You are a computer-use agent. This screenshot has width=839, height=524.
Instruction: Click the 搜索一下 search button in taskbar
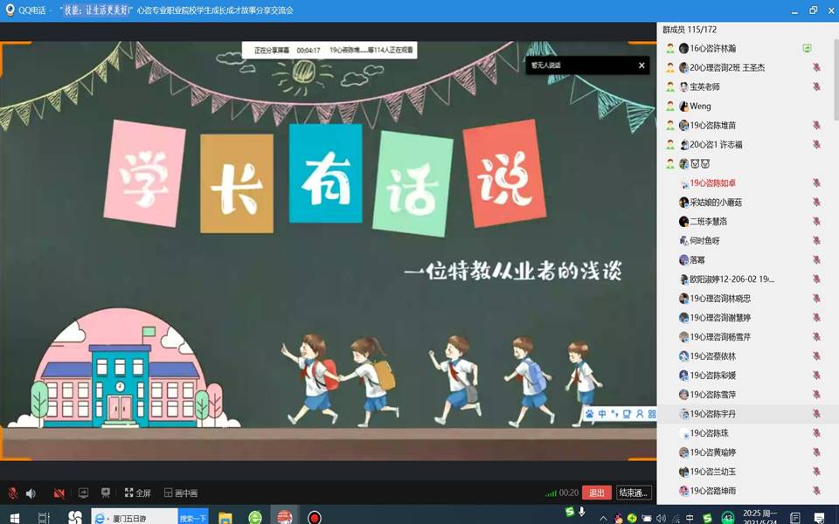click(x=193, y=517)
